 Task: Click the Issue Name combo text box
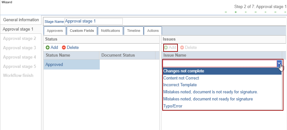219,63
